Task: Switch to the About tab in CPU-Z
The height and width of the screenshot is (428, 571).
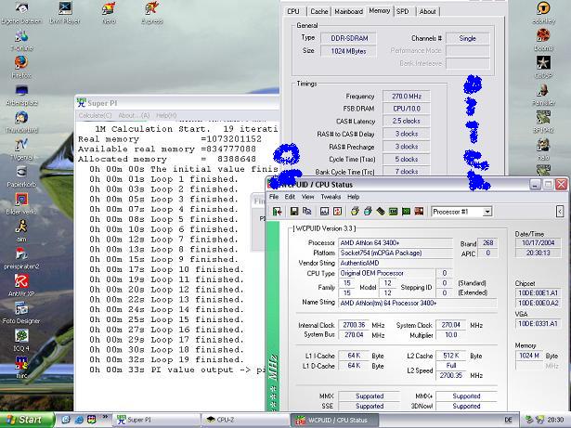Action: (427, 11)
